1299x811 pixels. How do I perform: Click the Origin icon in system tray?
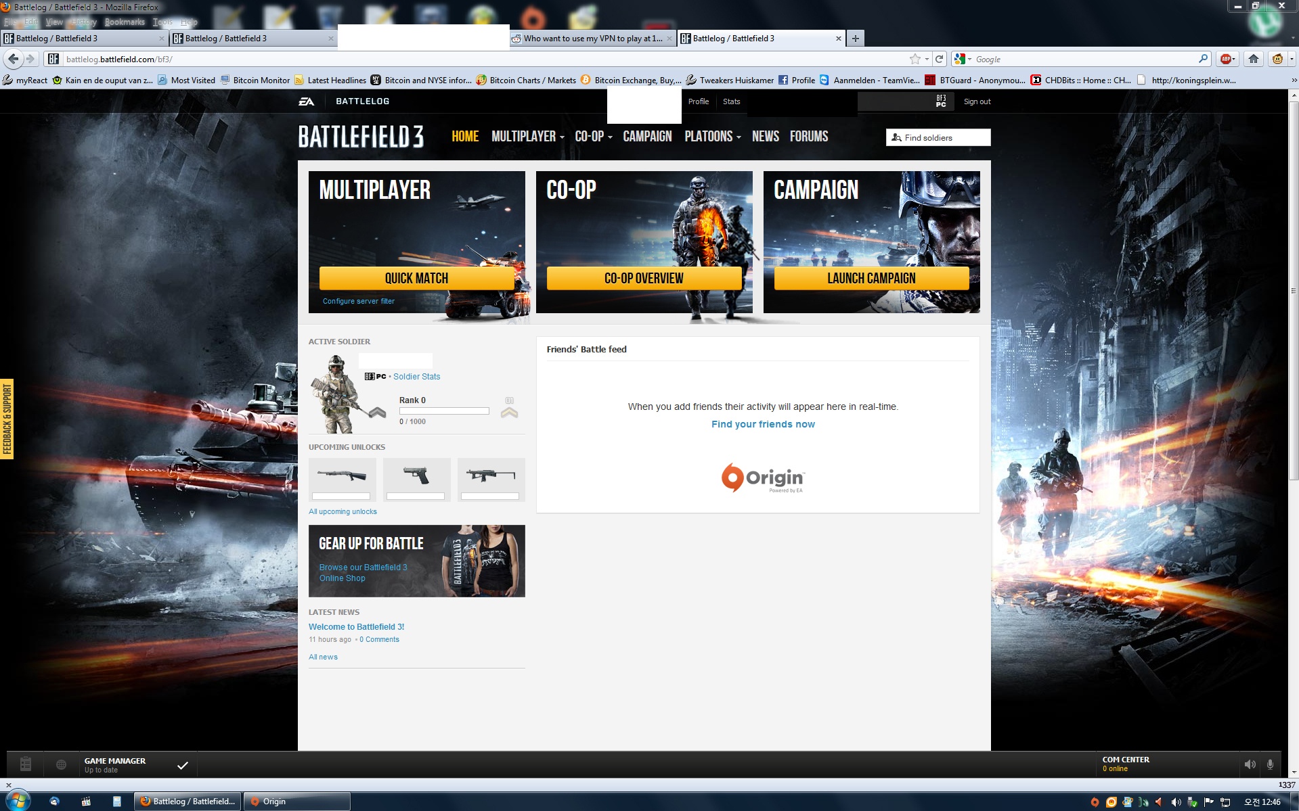[1095, 802]
